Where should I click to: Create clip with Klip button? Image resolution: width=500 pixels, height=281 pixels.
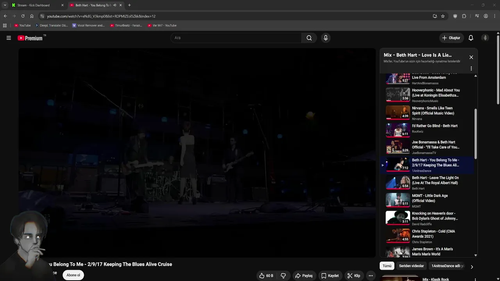click(354, 276)
